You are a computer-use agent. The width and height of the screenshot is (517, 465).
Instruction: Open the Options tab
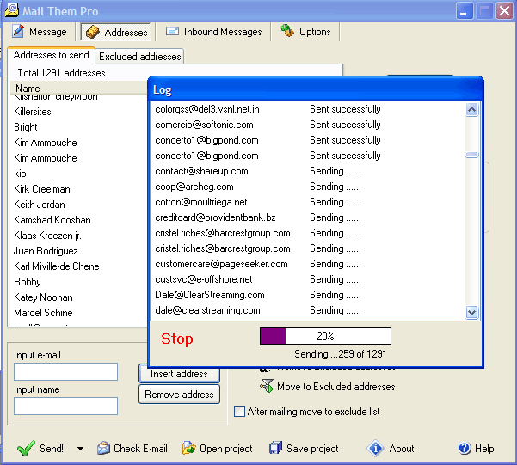305,32
